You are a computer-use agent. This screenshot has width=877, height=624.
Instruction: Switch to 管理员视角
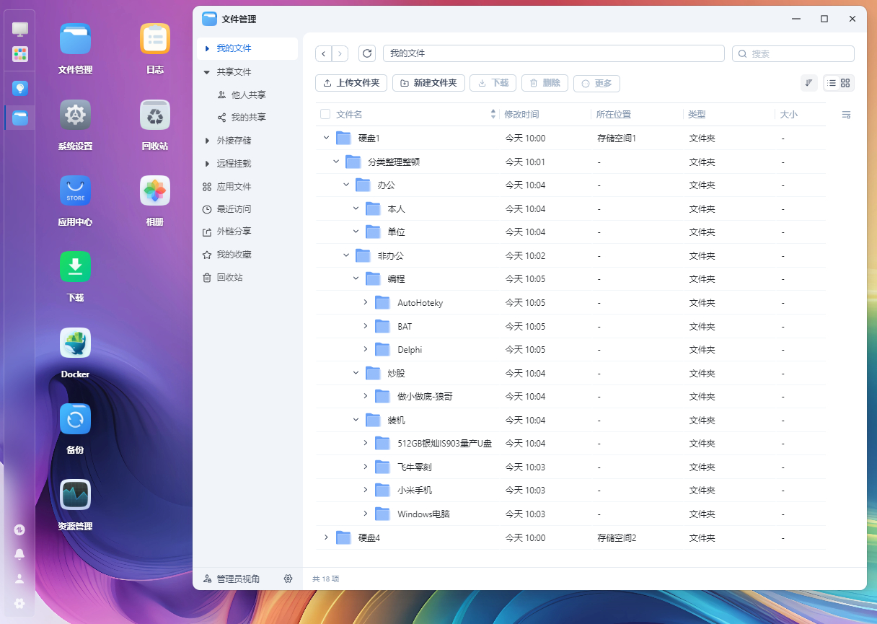[239, 579]
